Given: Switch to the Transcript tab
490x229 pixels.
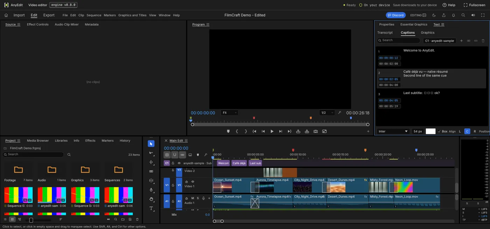Looking at the screenshot, I should (x=385, y=32).
